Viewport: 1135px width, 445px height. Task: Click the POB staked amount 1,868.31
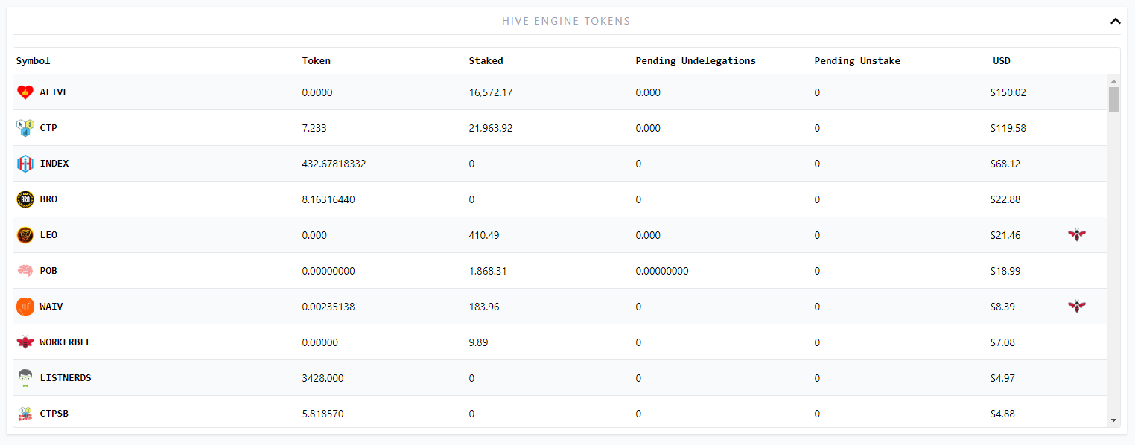(x=488, y=271)
